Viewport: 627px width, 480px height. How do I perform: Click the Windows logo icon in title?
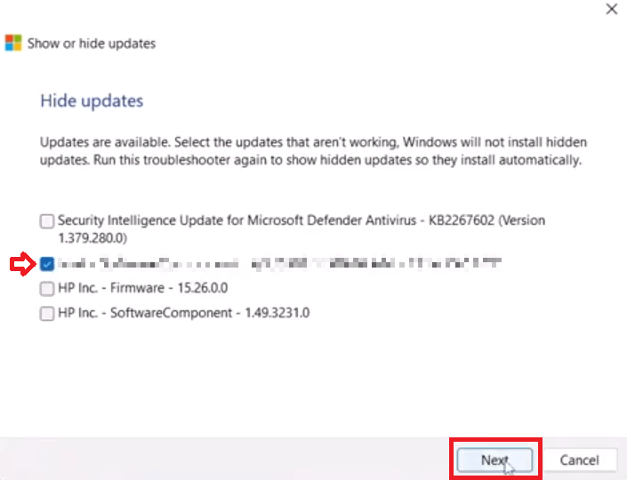tap(13, 43)
